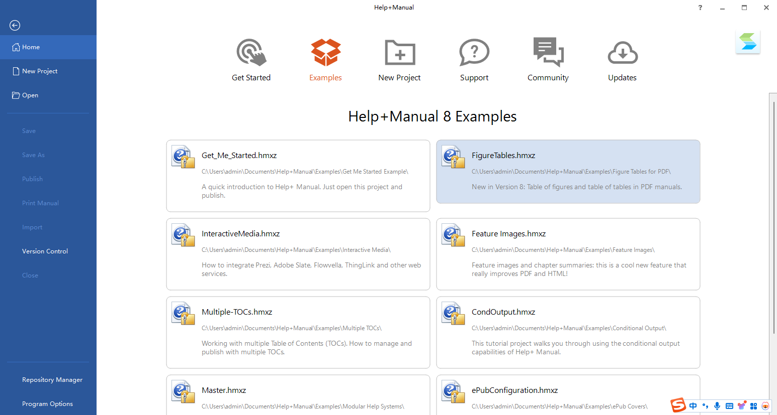Select Home in the sidebar

click(48, 47)
